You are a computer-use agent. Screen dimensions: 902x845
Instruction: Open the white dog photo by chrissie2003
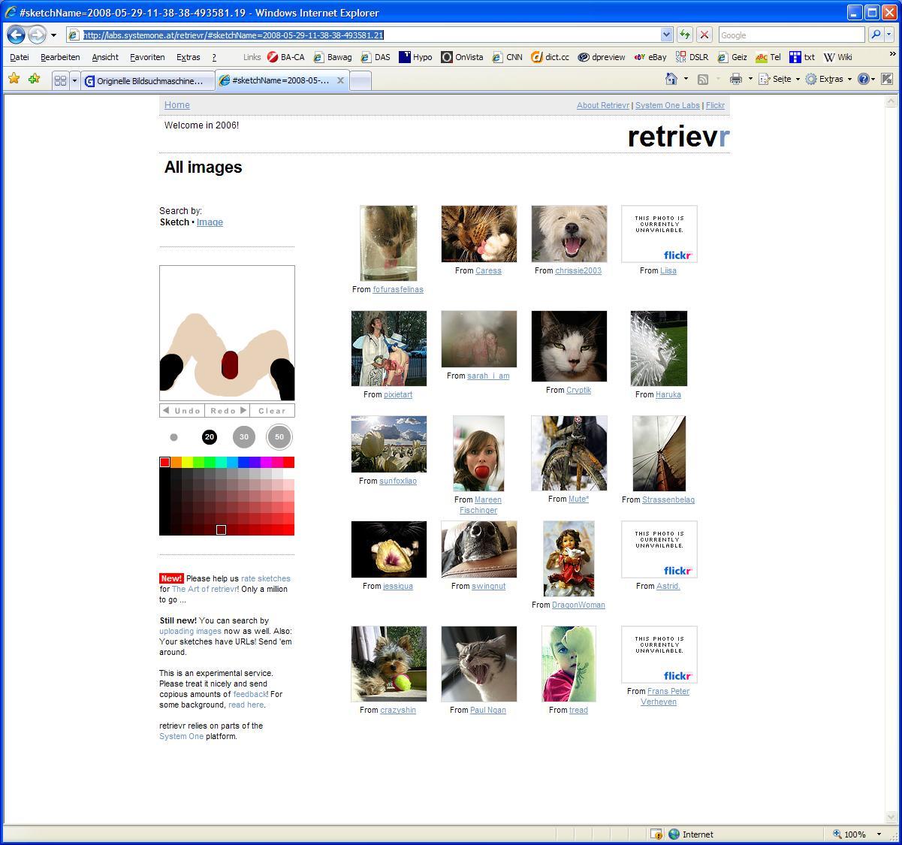point(569,234)
